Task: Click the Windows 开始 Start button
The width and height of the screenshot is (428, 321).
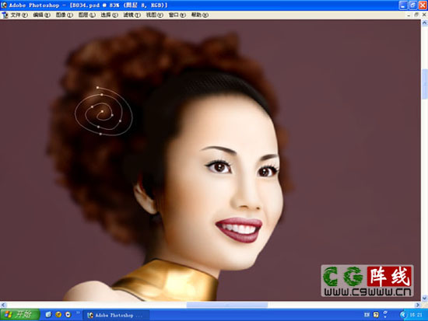Action: 20,315
